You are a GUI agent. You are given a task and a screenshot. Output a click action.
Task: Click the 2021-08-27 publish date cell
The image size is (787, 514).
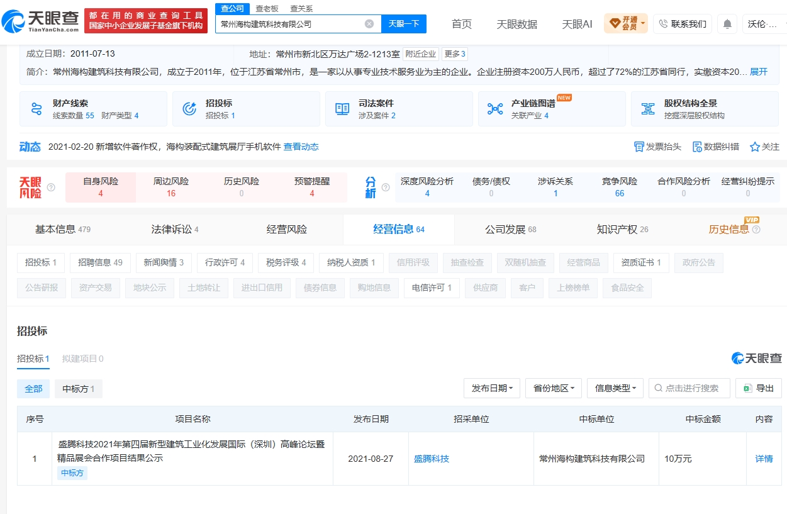click(371, 459)
